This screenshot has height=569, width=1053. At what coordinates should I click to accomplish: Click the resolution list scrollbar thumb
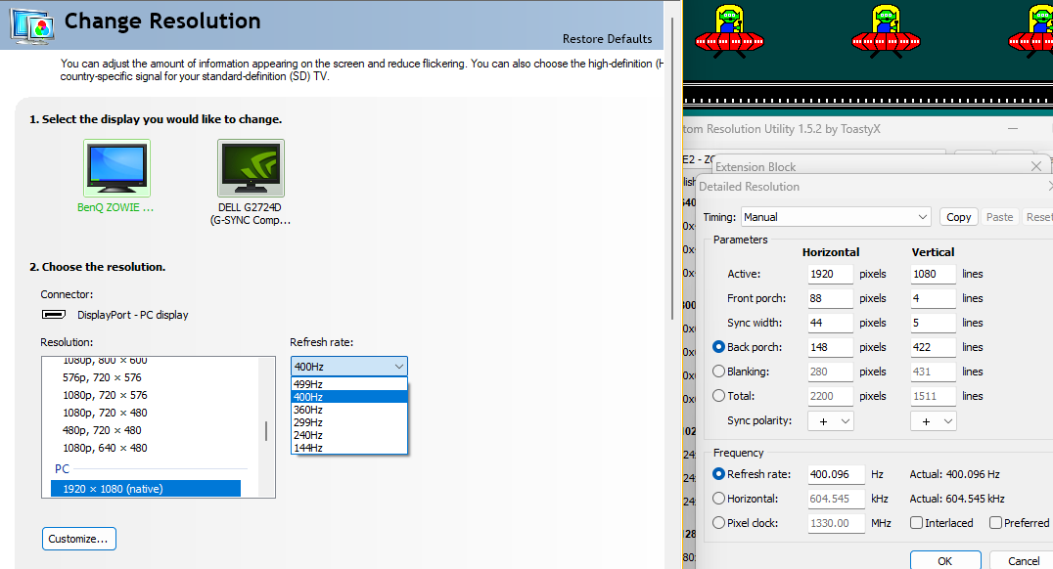(267, 431)
